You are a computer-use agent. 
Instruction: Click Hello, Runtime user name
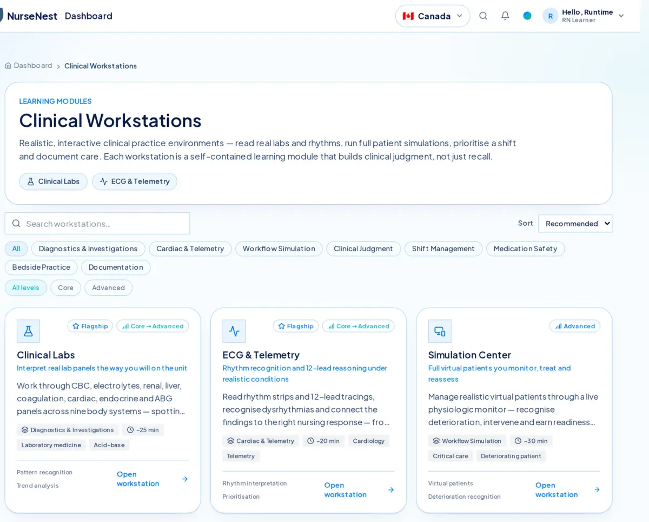click(587, 12)
